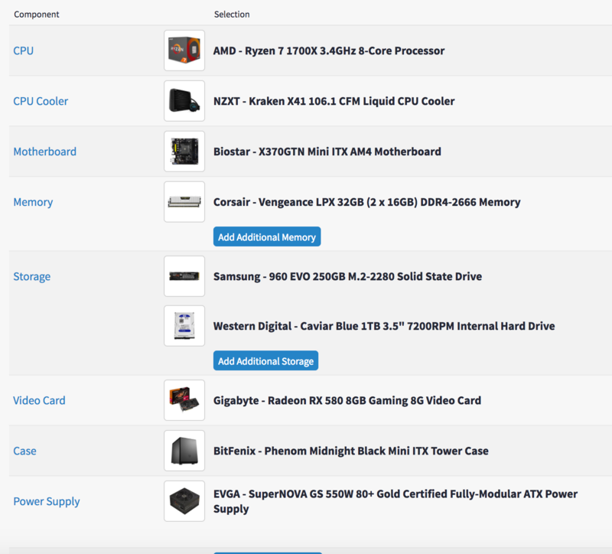Image resolution: width=612 pixels, height=554 pixels.
Task: Select the AMD Ryzen 7 1700X product name
Action: (x=329, y=51)
